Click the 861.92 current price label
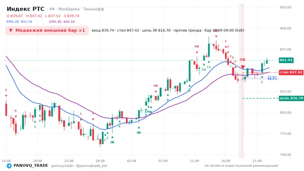The width and height of the screenshot is (304, 171). [286, 60]
